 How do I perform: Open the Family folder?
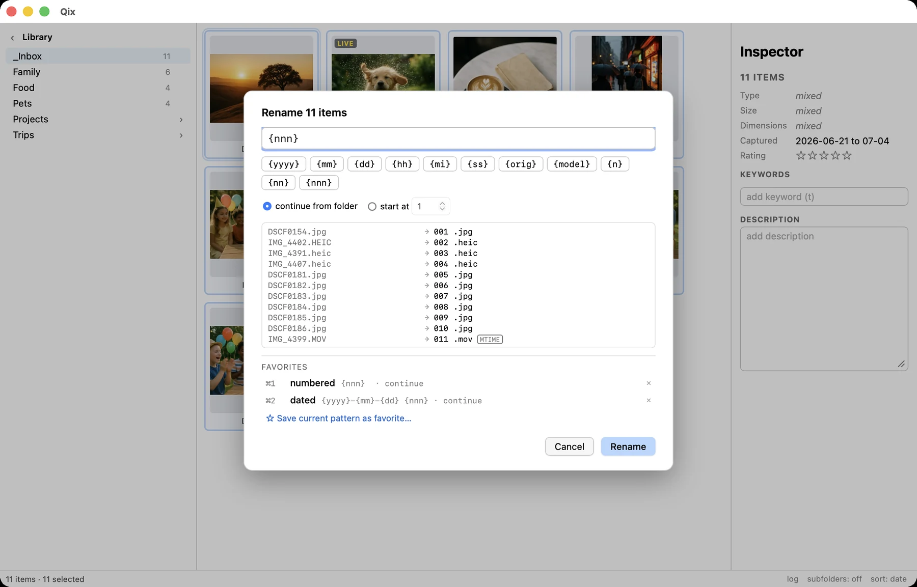[x=98, y=72]
